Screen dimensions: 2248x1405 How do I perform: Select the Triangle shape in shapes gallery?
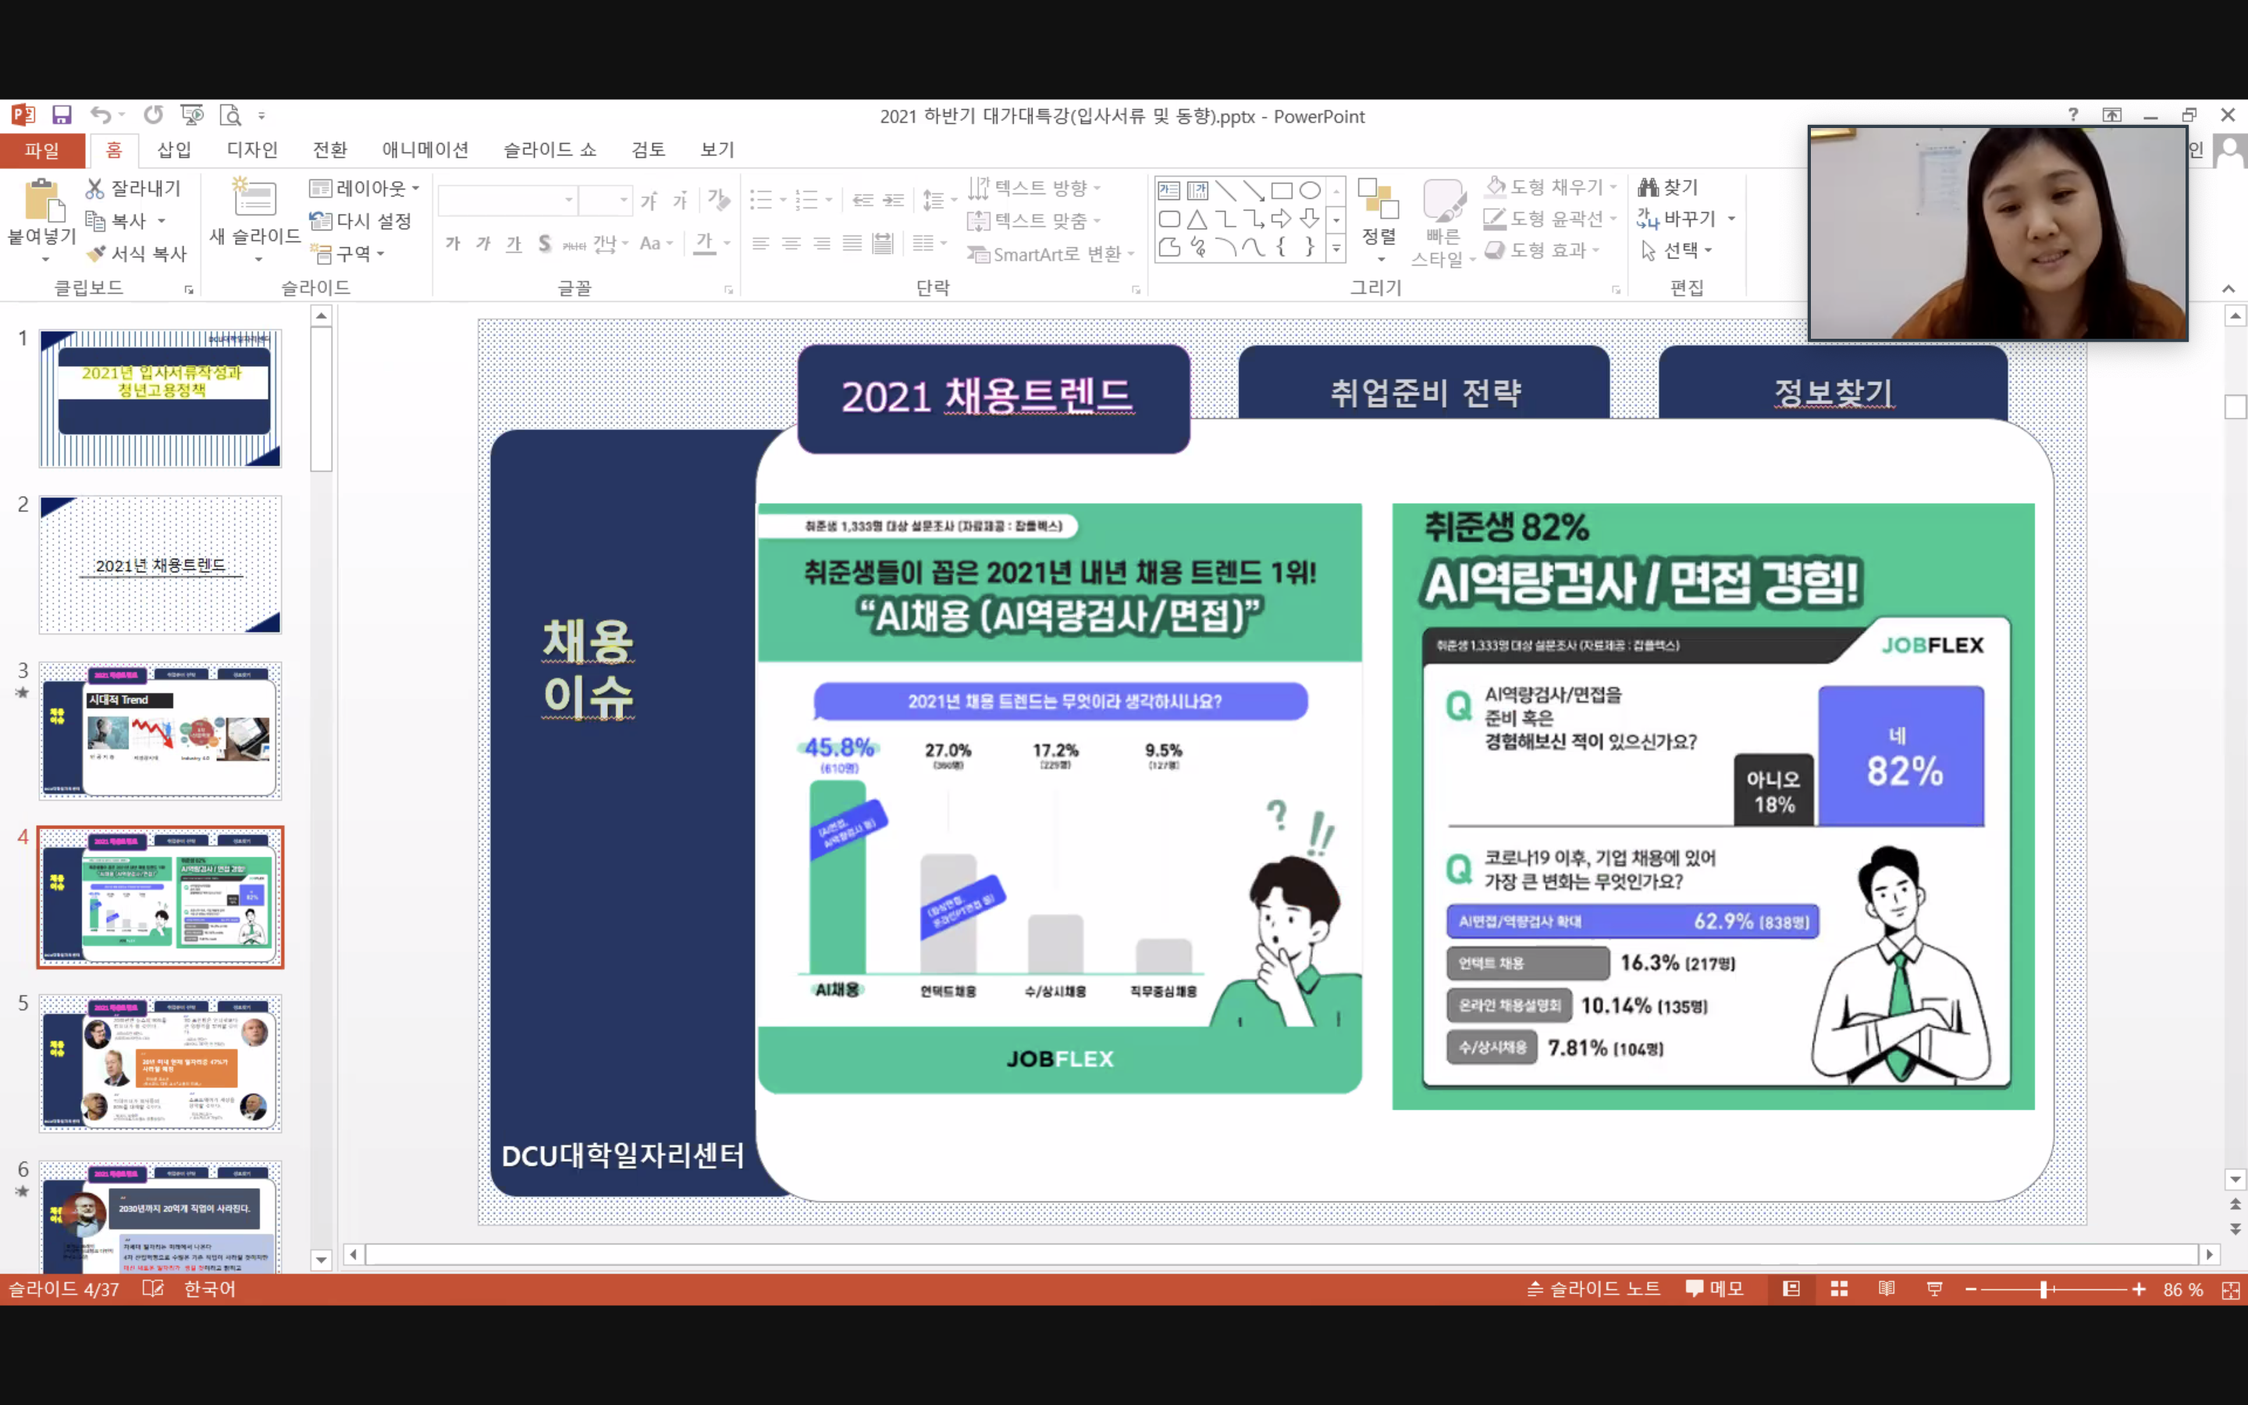pos(1197,219)
